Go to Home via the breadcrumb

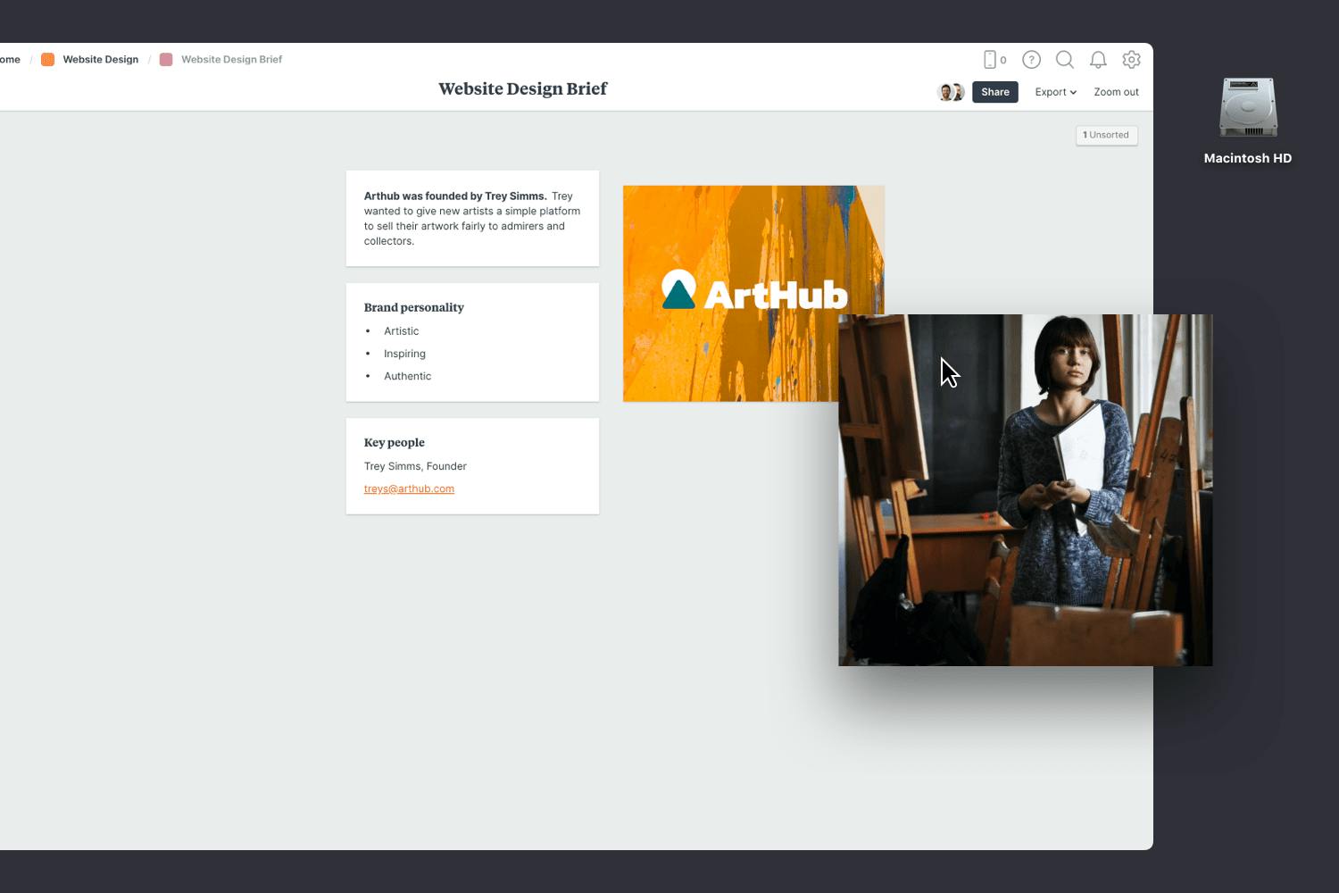click(7, 59)
